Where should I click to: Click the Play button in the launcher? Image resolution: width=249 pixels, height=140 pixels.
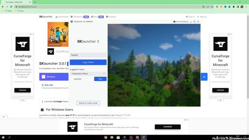pos(100,79)
